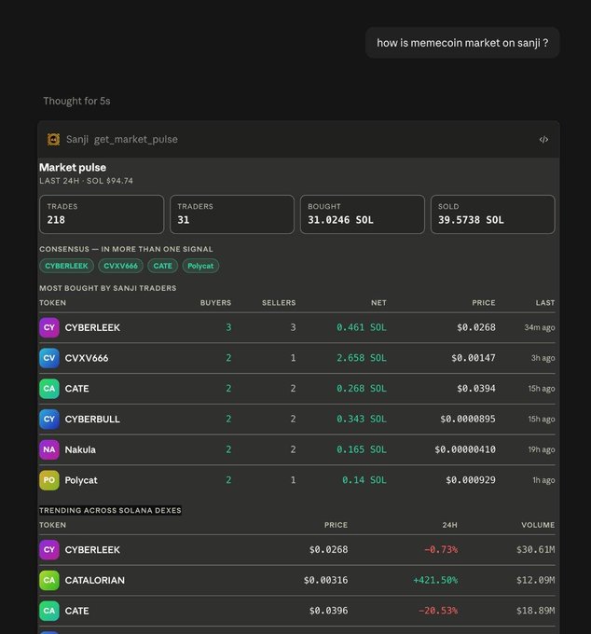This screenshot has width=591, height=634.
Task: Click the get_market_pulse tool name
Action: coord(136,140)
